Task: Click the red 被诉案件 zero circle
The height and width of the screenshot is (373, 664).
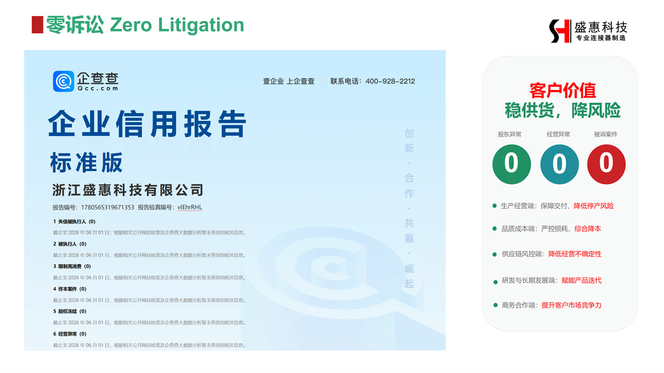Action: (606, 164)
